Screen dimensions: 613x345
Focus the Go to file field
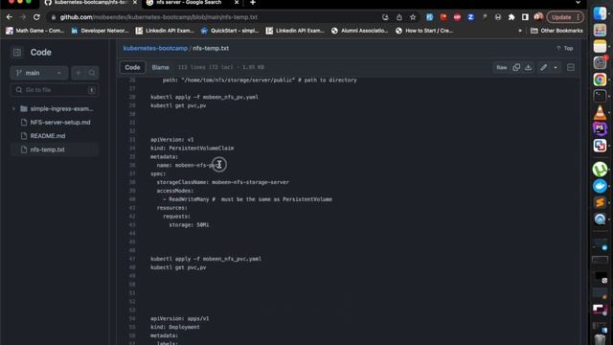[x=55, y=90]
